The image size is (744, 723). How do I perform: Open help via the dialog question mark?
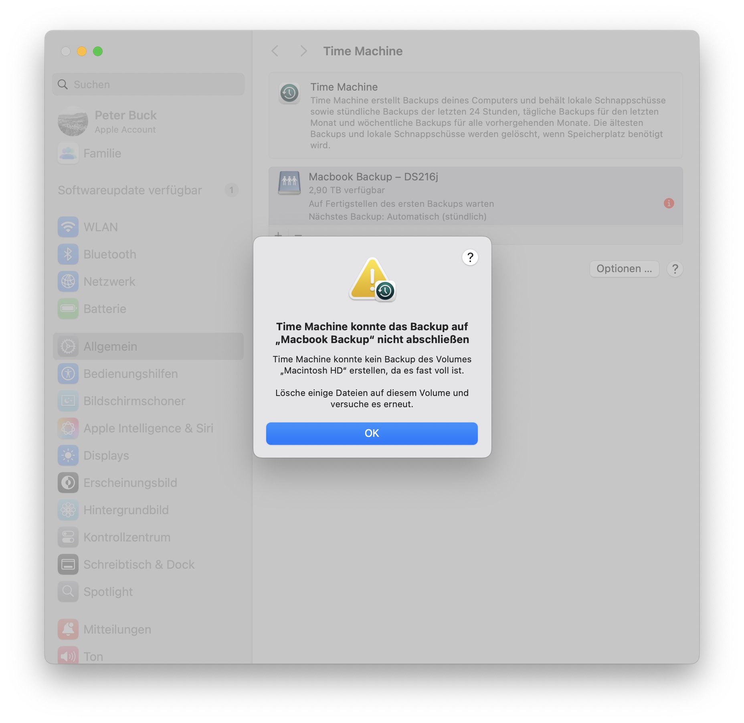click(x=470, y=257)
